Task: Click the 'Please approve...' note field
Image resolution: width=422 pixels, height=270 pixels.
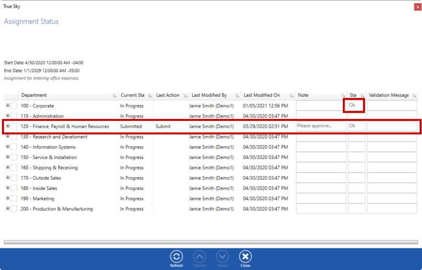Action: pos(321,126)
